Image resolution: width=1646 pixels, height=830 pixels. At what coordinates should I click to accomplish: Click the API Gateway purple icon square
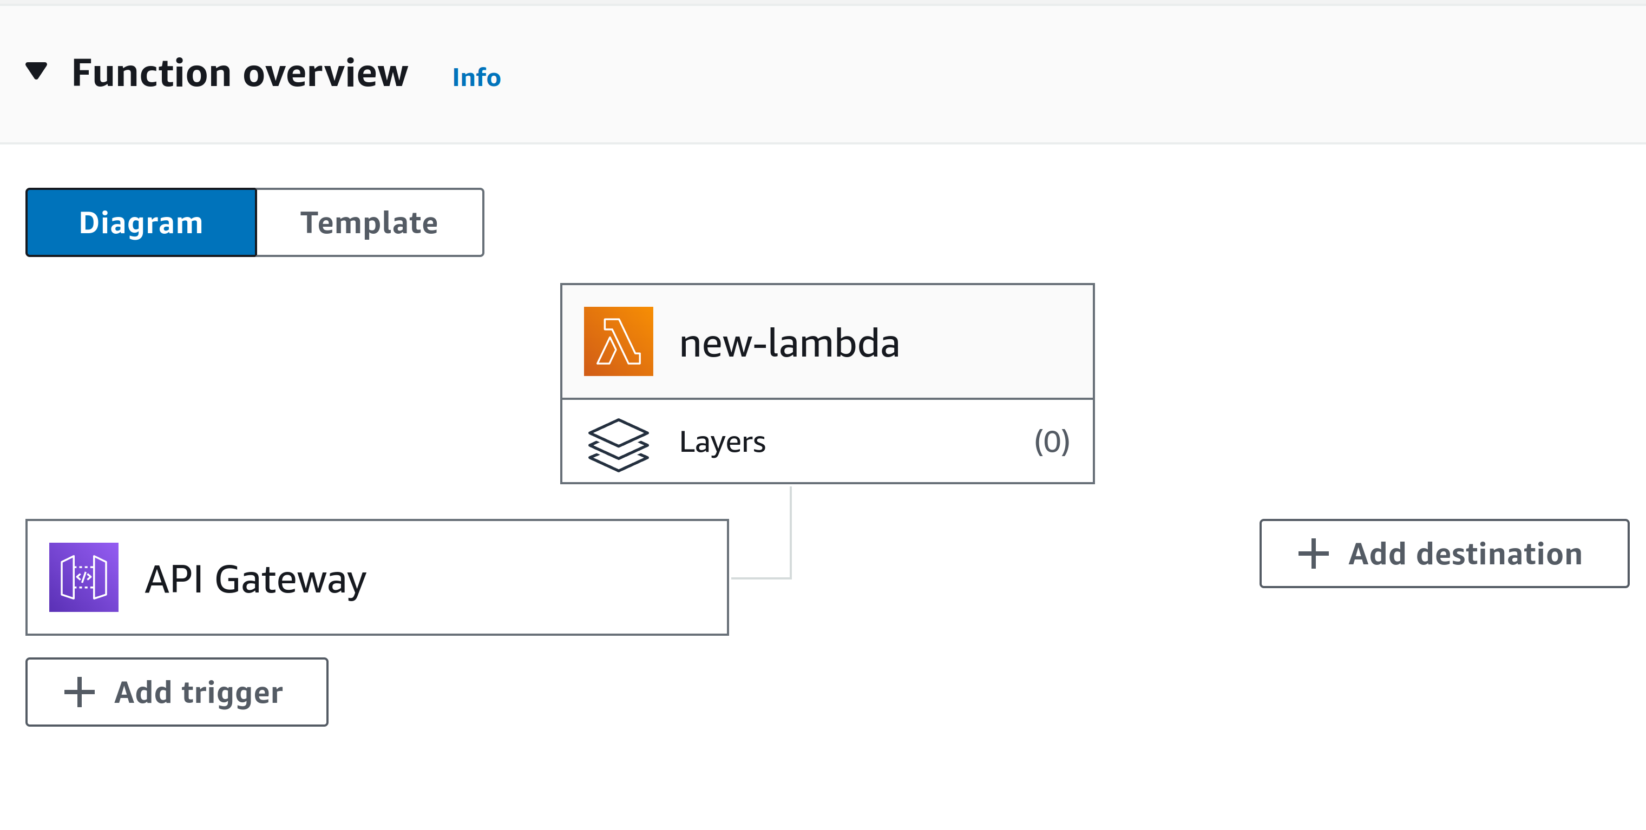tap(84, 578)
